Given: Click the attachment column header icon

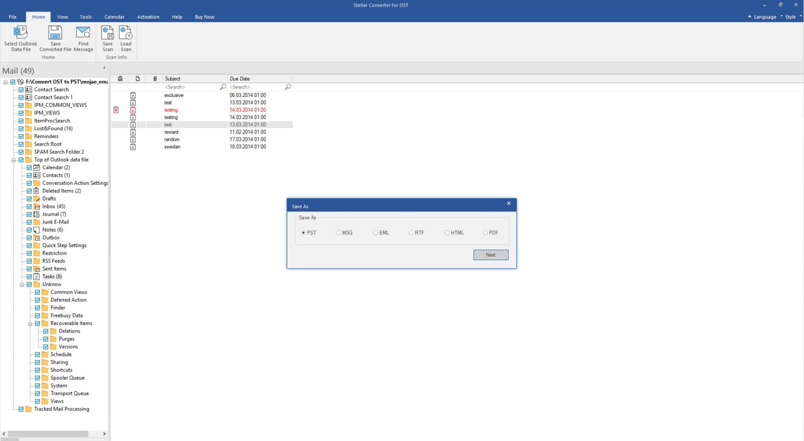Looking at the screenshot, I should [x=155, y=79].
